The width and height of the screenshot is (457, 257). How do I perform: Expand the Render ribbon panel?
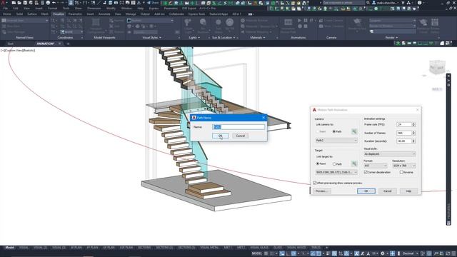tap(391, 38)
